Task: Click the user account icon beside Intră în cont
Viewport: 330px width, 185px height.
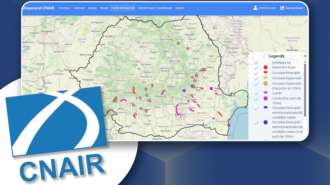Action: point(255,8)
